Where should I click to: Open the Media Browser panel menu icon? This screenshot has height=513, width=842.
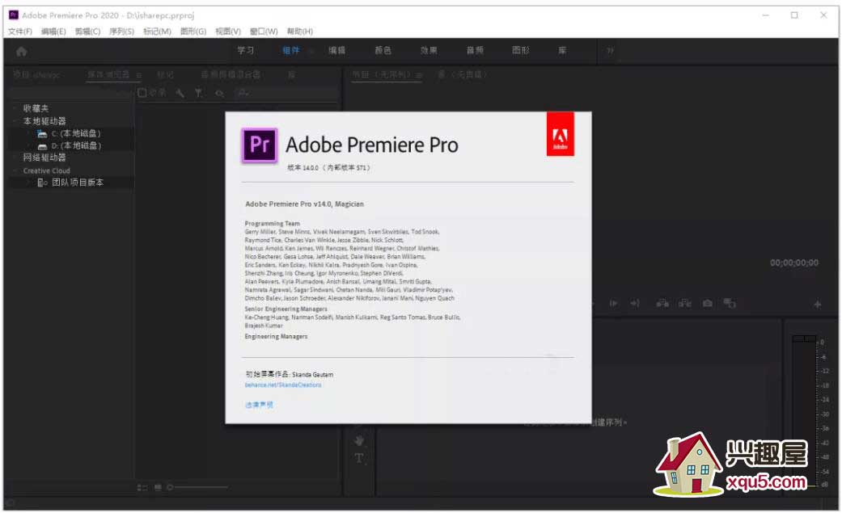click(139, 75)
